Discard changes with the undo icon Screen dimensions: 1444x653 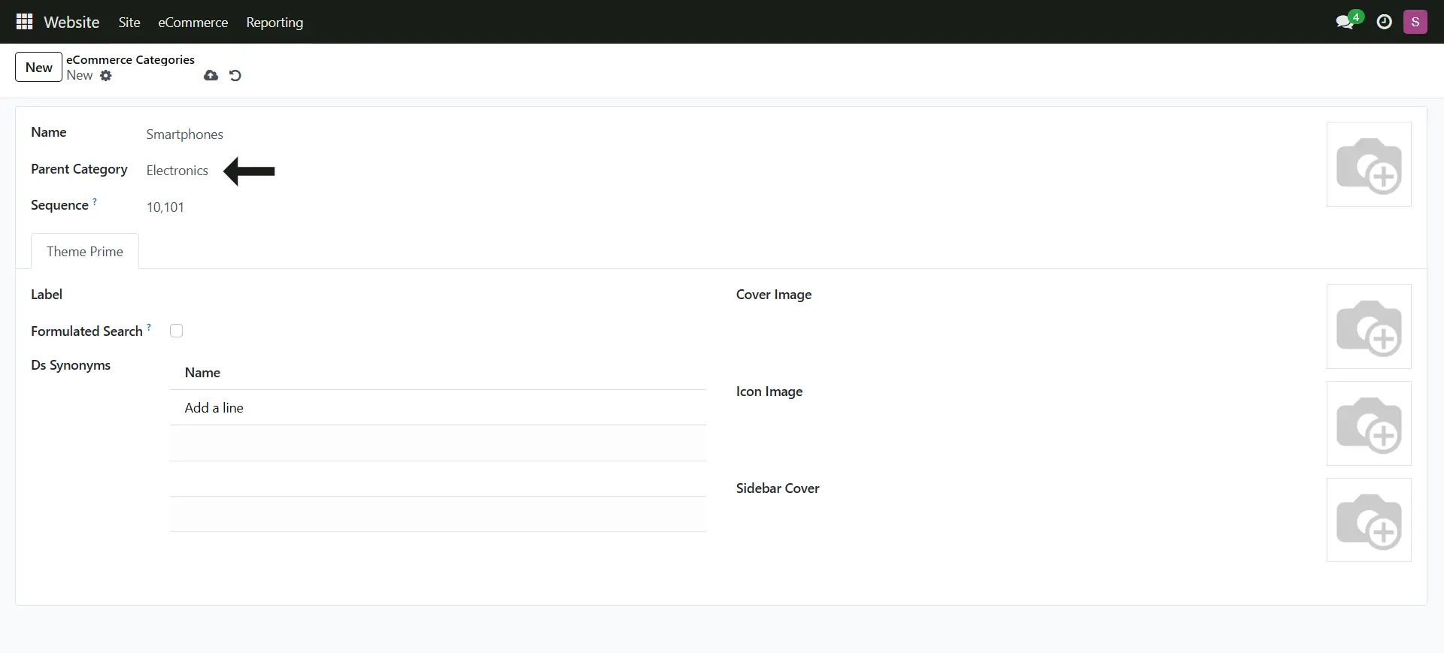coord(235,75)
